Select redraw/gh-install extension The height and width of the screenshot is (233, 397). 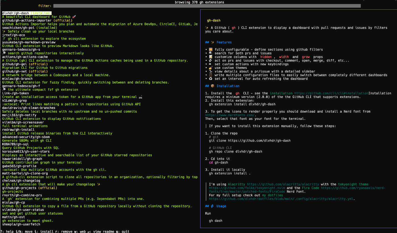[x=18, y=130]
